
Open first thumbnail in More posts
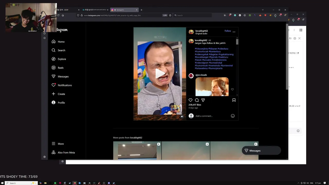click(137, 151)
